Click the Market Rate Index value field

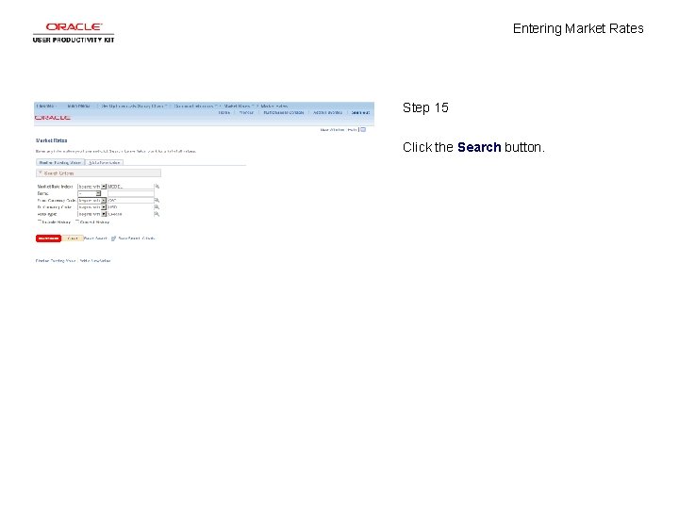[131, 187]
